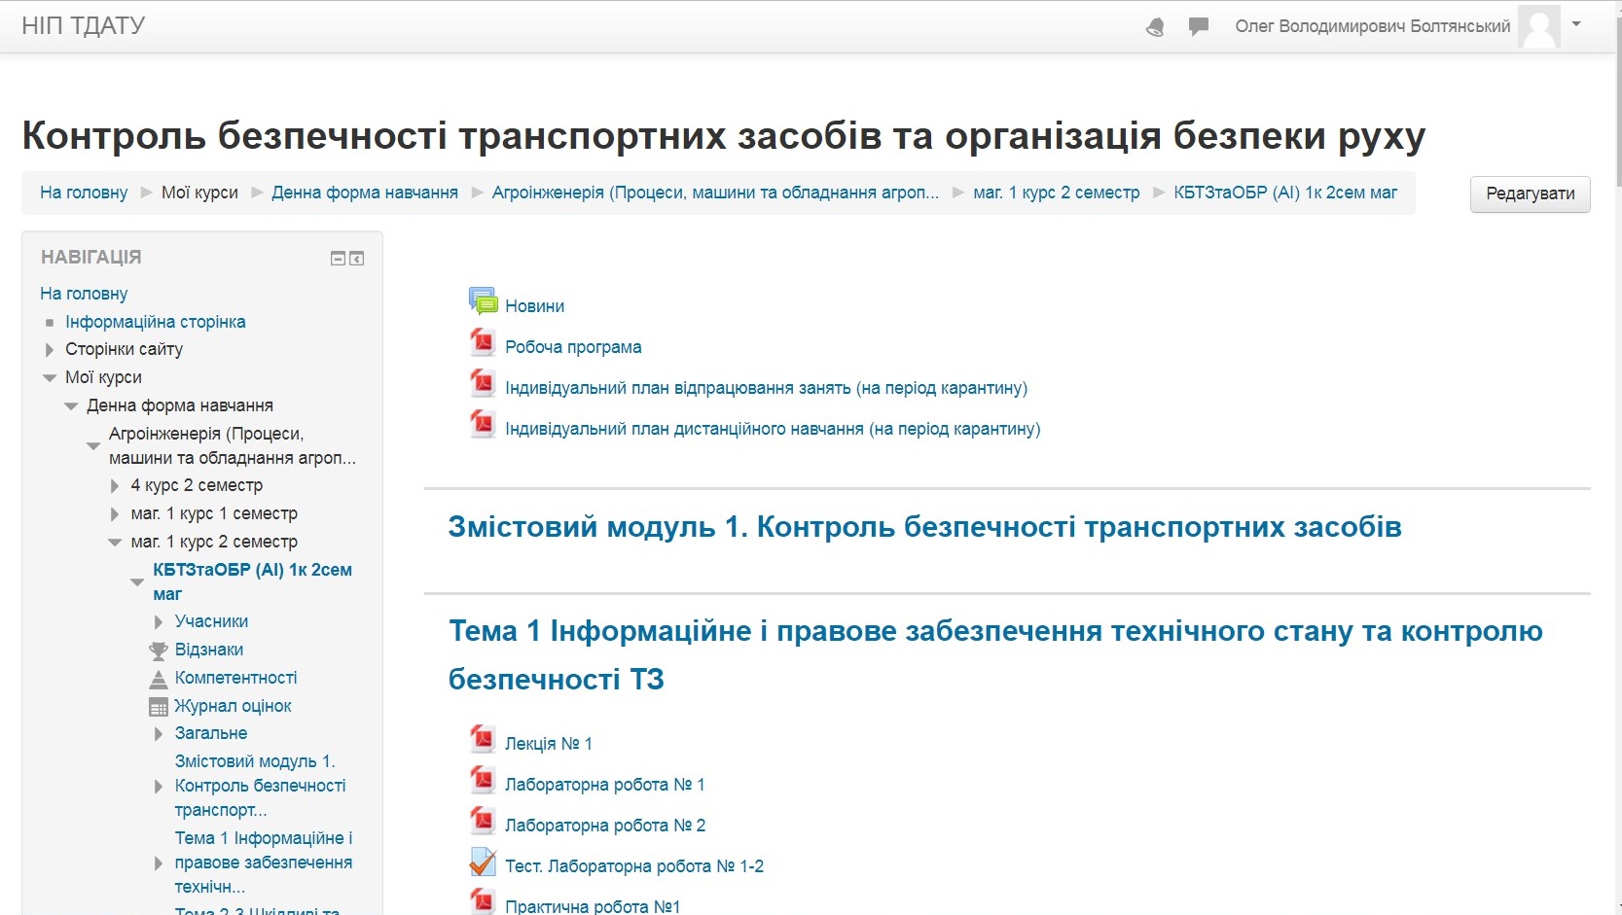Click the PDF icon beside Лекція № 1
Image resolution: width=1622 pixels, height=915 pixels.
[x=483, y=740]
